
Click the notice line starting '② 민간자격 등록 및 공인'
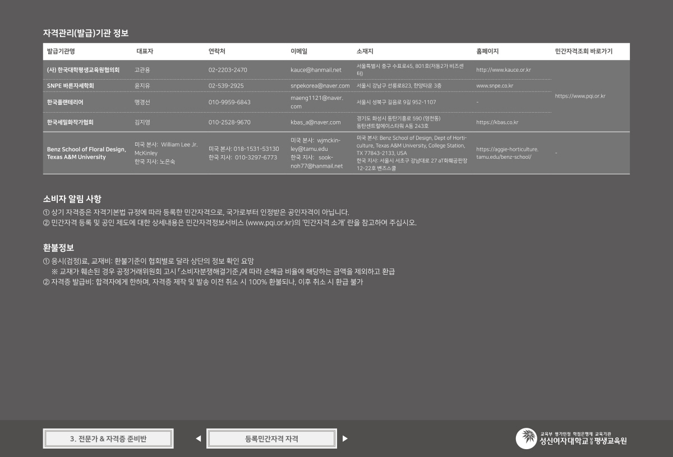(x=230, y=223)
